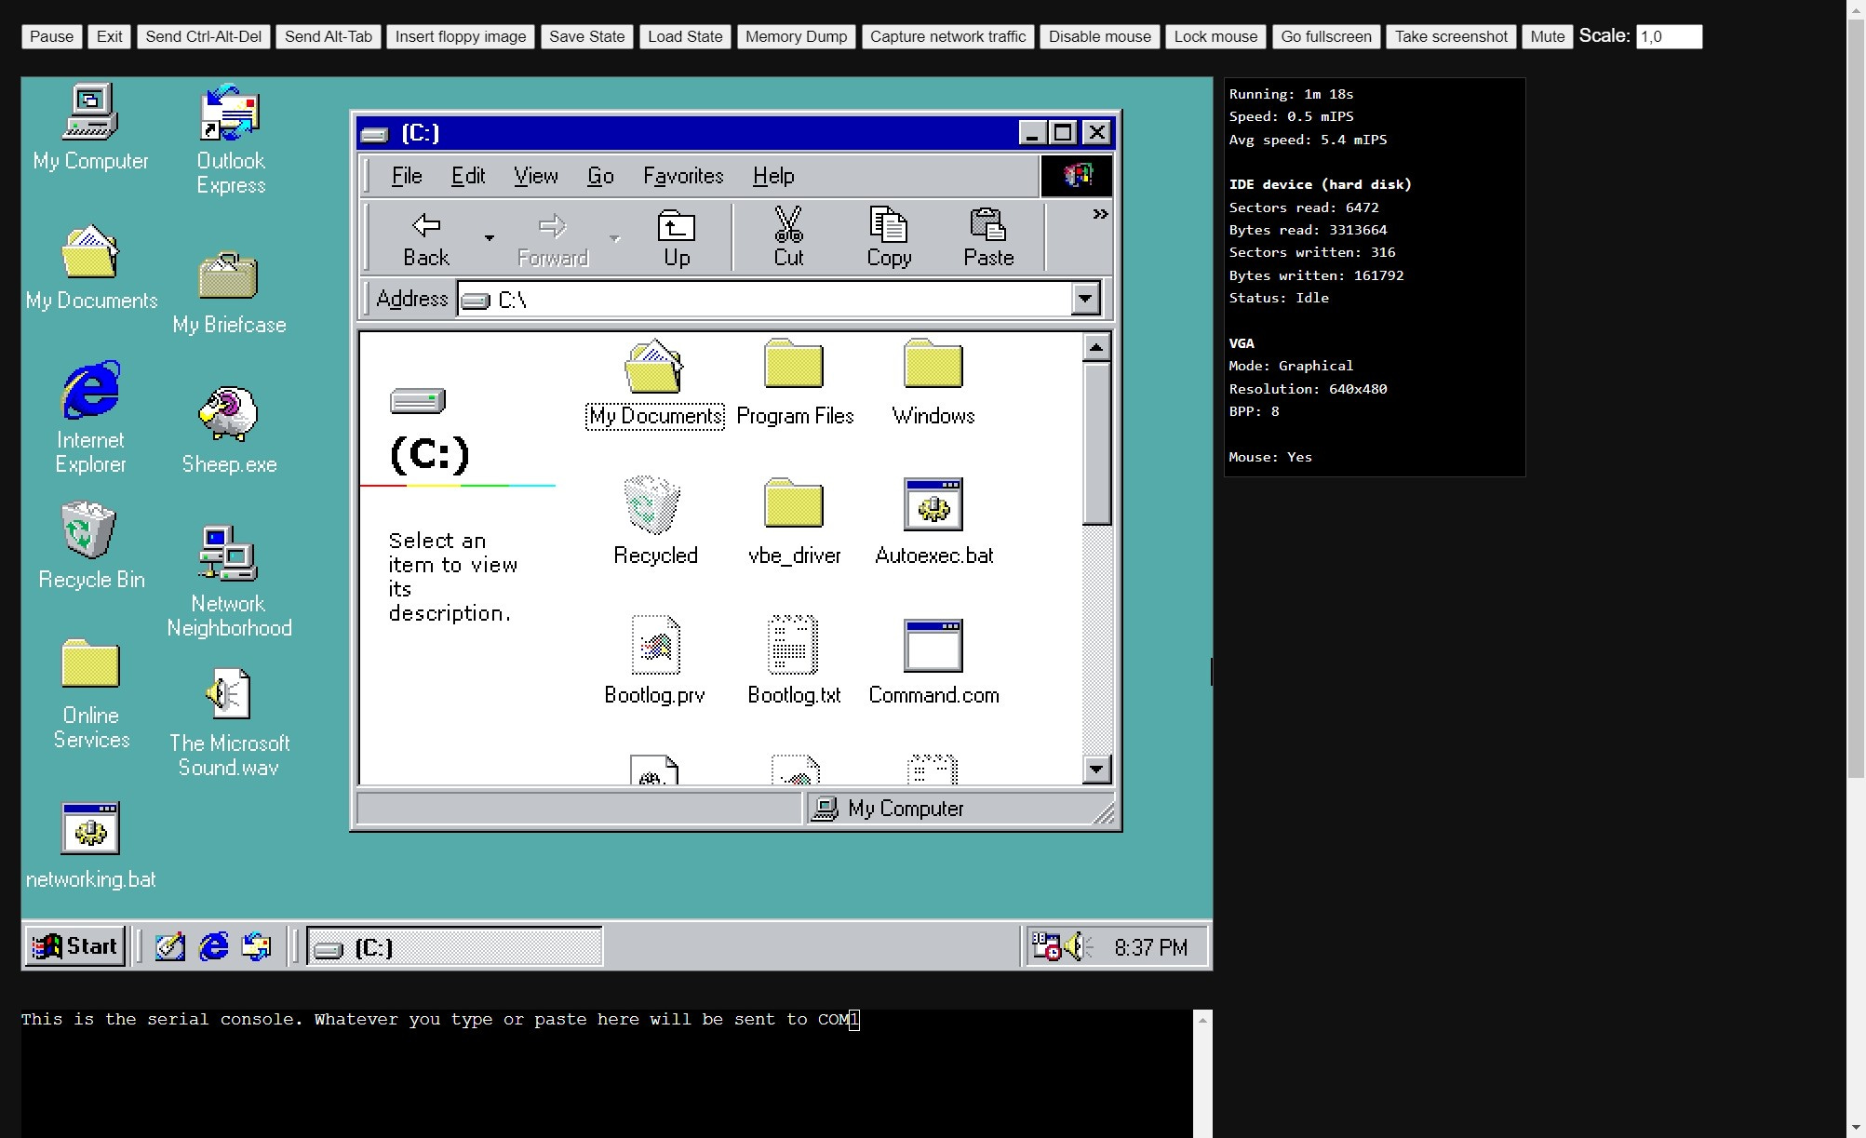Show more toolbar buttons chevron
This screenshot has height=1138, width=1866.
tap(1100, 214)
